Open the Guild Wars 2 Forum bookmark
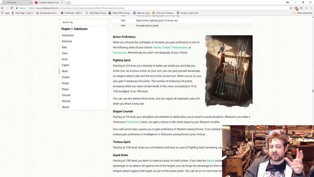Screen dimensions: 314x177 96,13
